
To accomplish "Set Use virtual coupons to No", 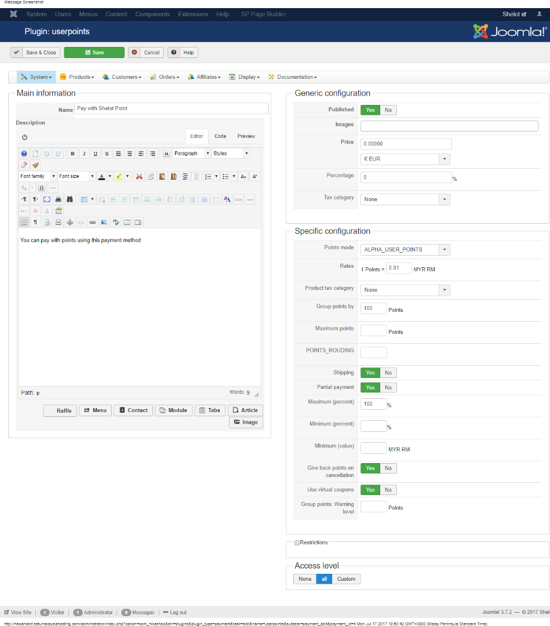I will coord(388,490).
